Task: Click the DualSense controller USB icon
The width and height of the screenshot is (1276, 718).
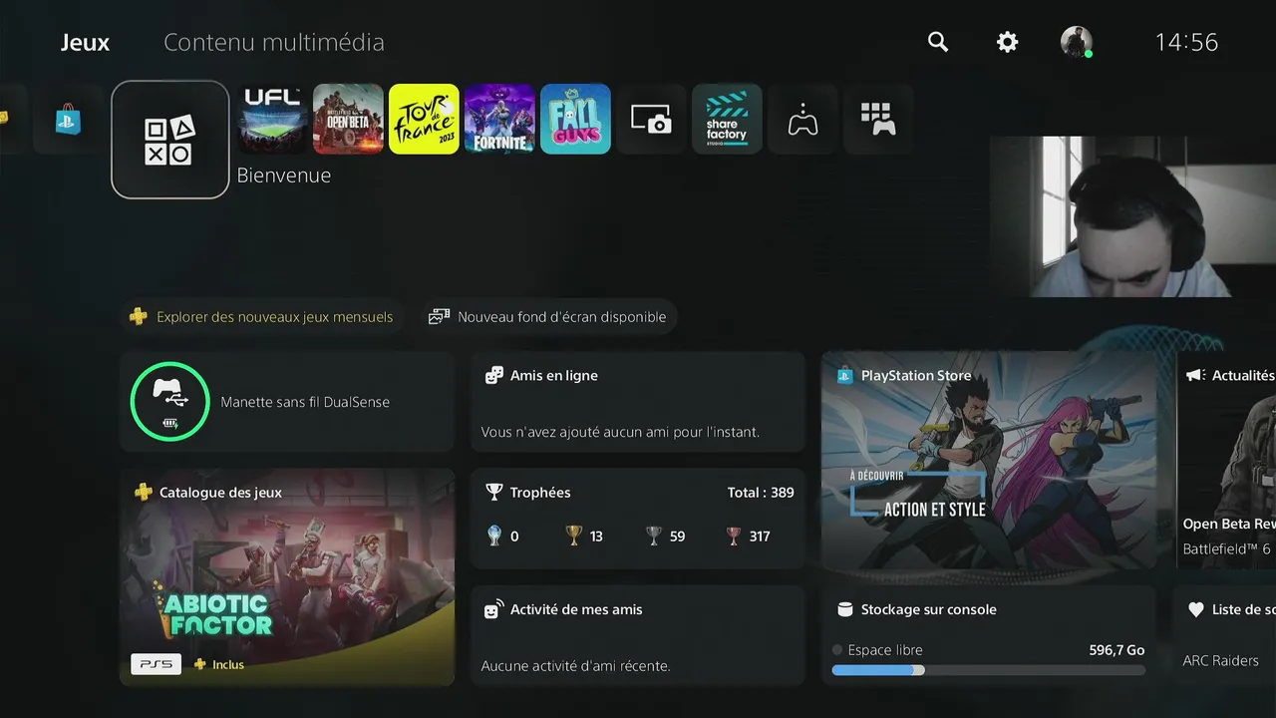Action: pos(169,401)
